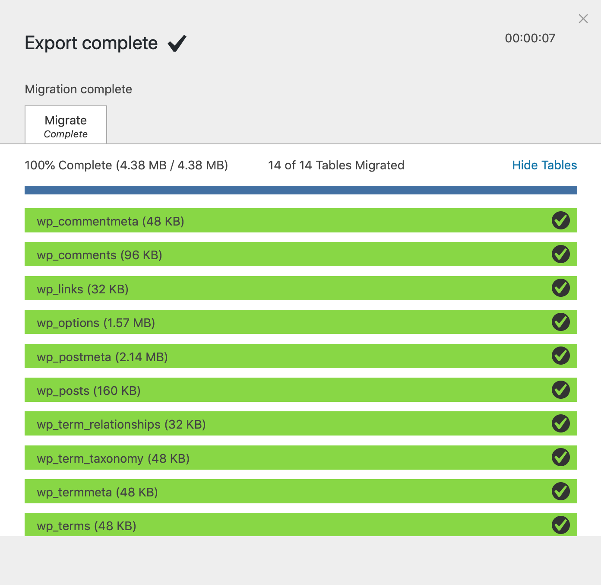601x585 pixels.
Task: Click the elapsed timer 00:00:07
Action: [530, 38]
